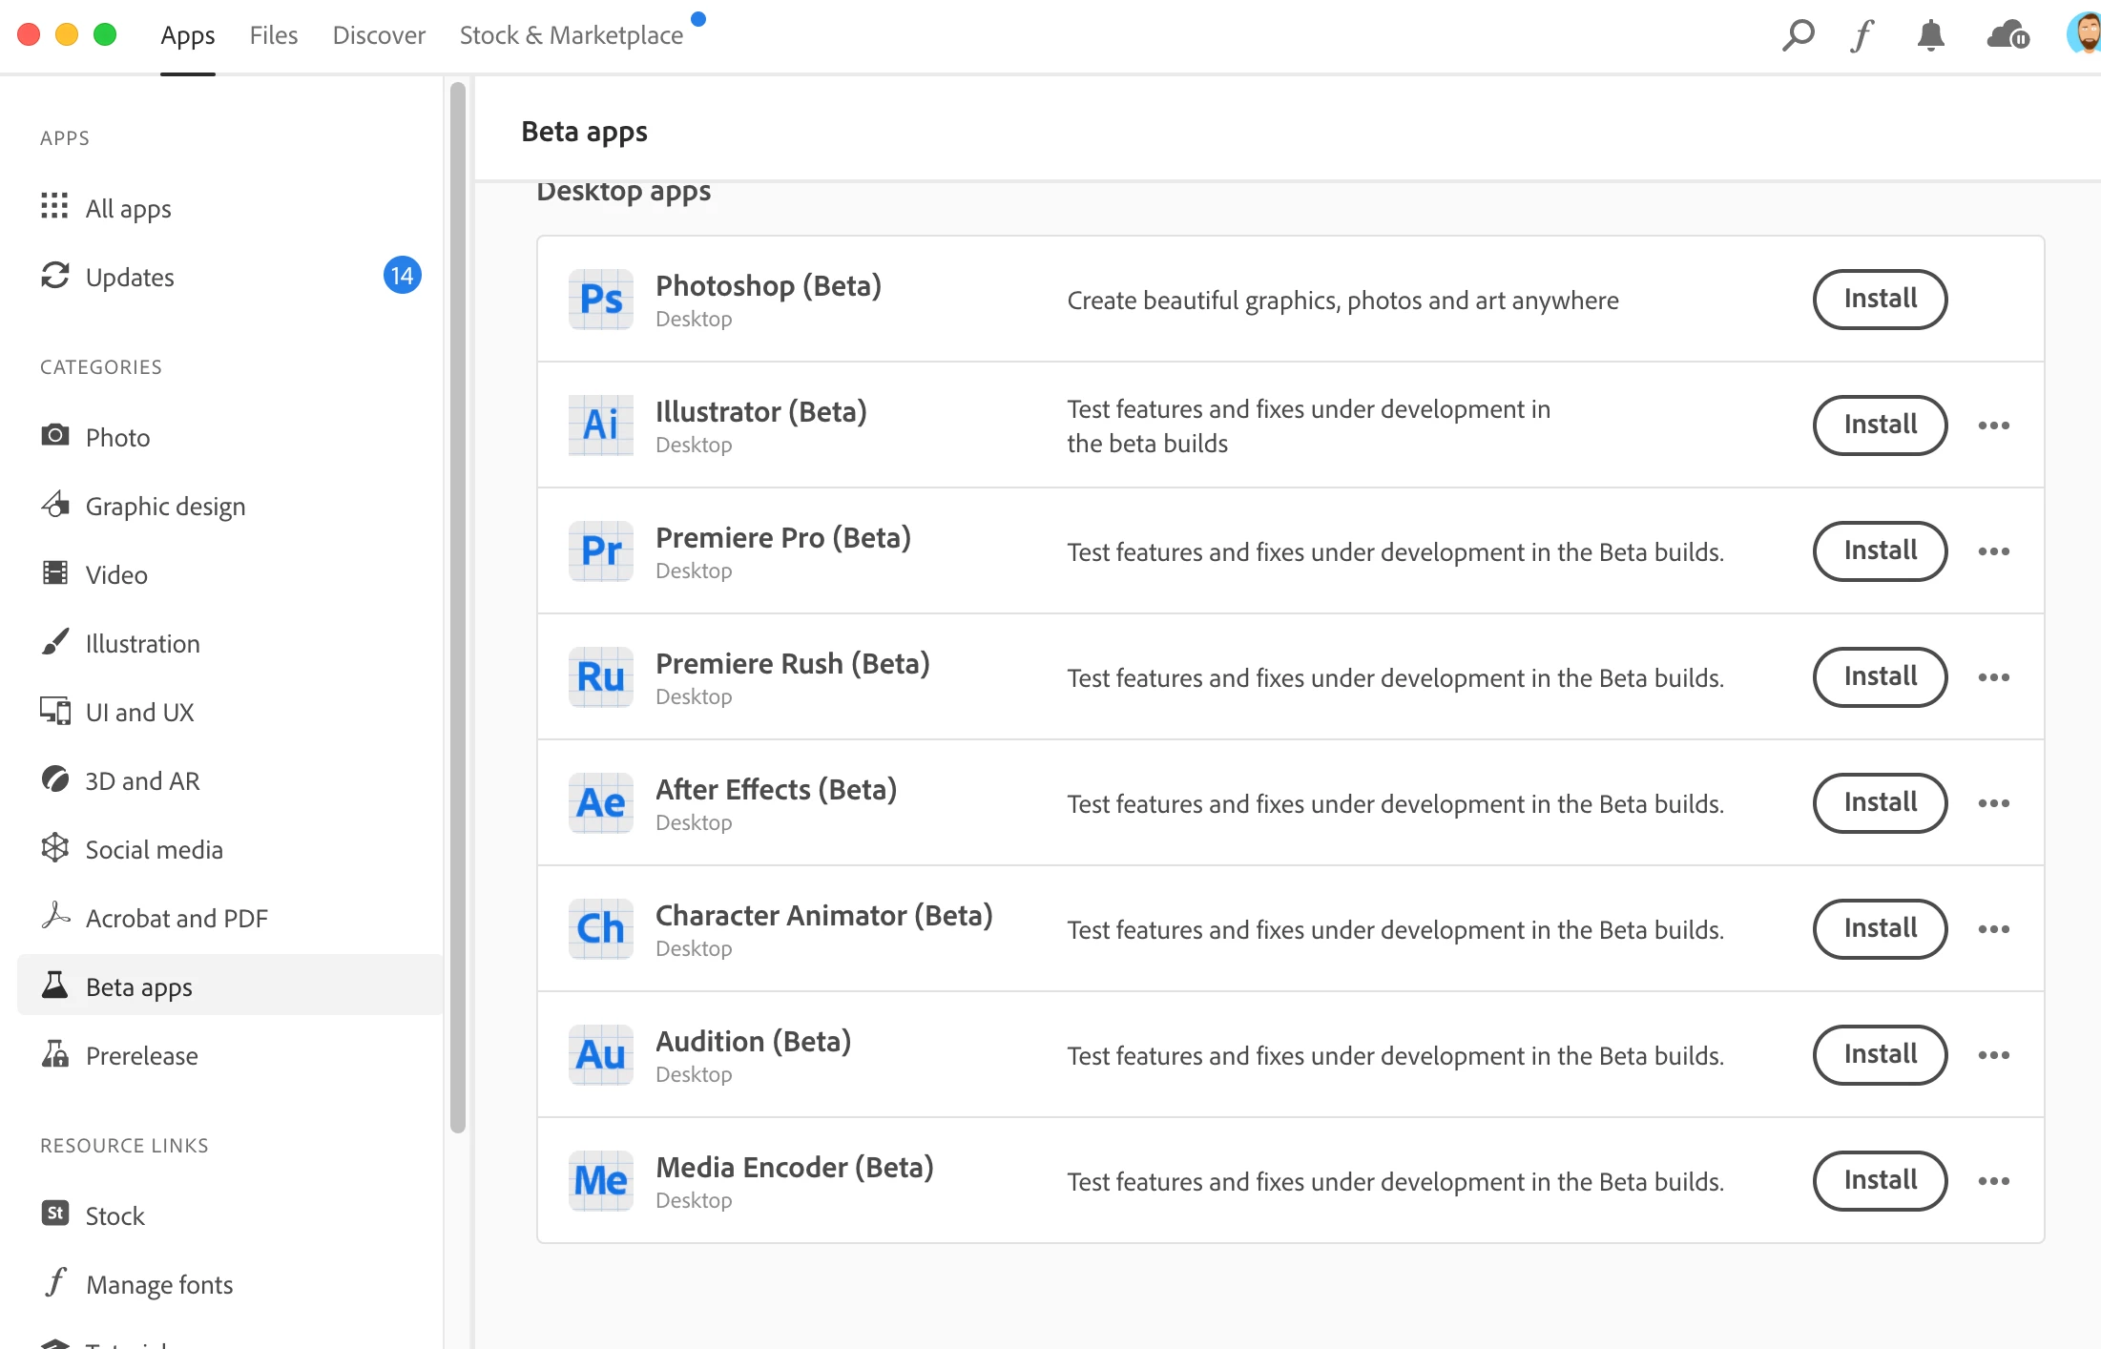
Task: Open more options for Illustrator (Beta)
Action: tap(1993, 425)
